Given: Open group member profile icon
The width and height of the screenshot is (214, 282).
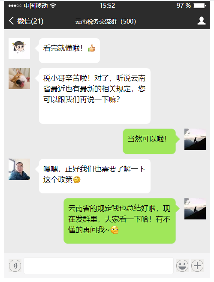Looking at the screenshot, I should point(202,21).
